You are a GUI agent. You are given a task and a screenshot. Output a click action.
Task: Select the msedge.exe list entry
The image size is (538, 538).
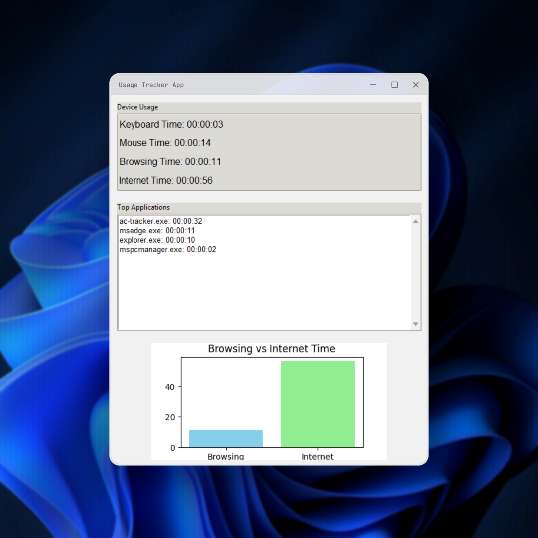[x=157, y=231]
